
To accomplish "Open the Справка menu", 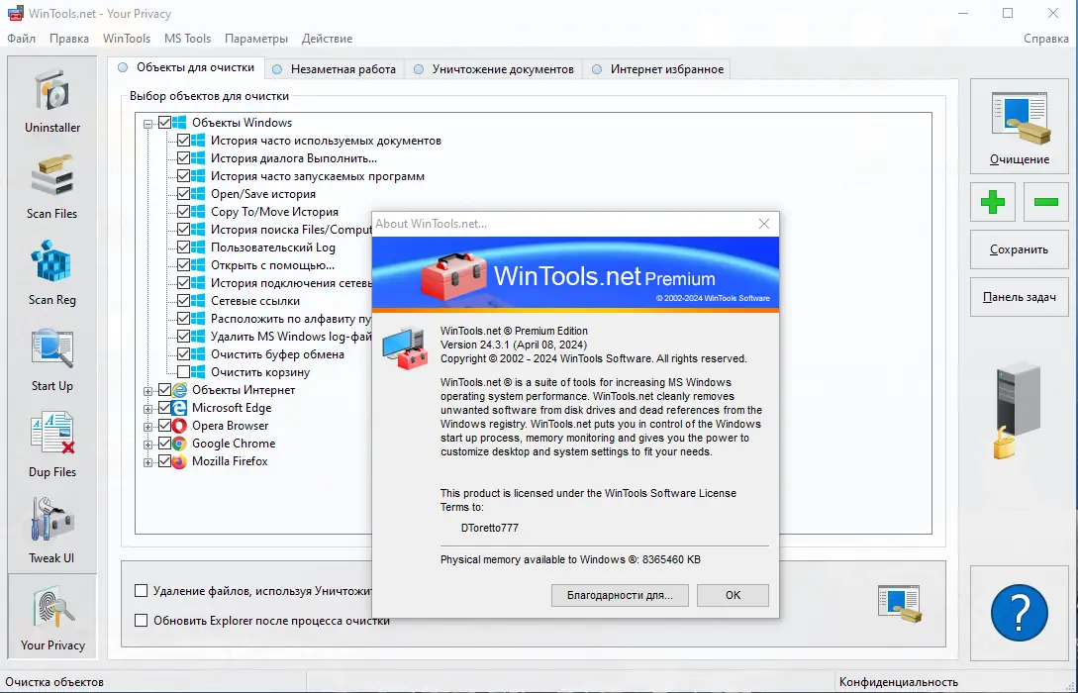I will 1045,39.
